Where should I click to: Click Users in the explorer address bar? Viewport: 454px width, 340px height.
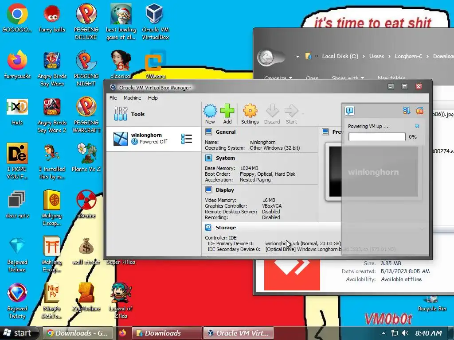[x=376, y=56]
